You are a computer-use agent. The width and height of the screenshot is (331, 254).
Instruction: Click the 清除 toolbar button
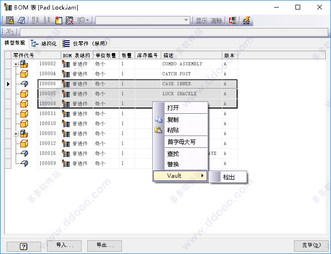click(x=216, y=21)
